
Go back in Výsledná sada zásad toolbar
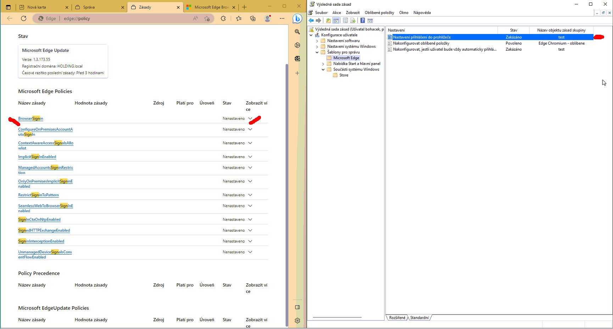[311, 21]
